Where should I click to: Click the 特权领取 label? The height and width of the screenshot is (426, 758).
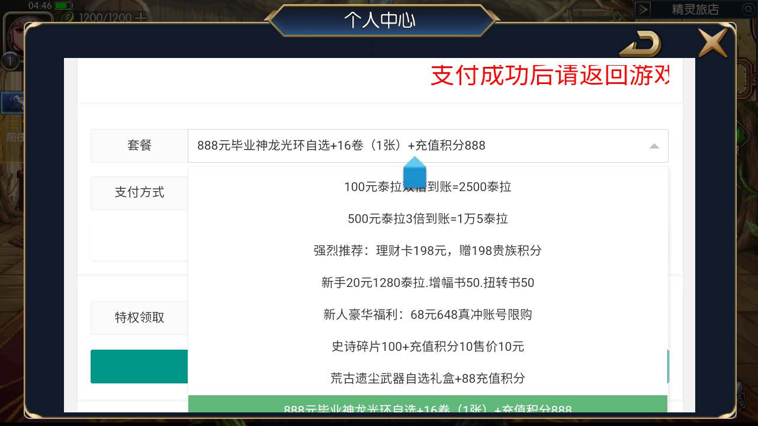(x=139, y=318)
